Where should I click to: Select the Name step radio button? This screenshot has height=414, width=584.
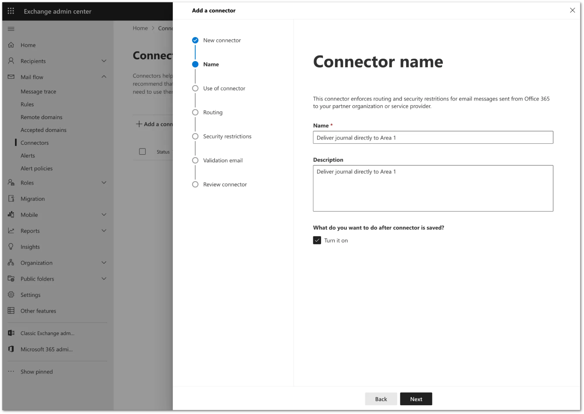coord(195,64)
